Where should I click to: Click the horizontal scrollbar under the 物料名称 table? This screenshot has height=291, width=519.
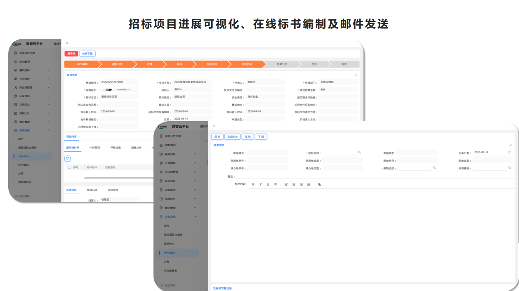point(120,178)
